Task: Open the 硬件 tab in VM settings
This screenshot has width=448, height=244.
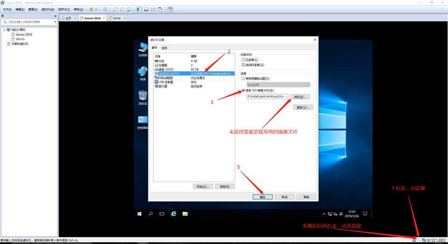Action: 154,47
